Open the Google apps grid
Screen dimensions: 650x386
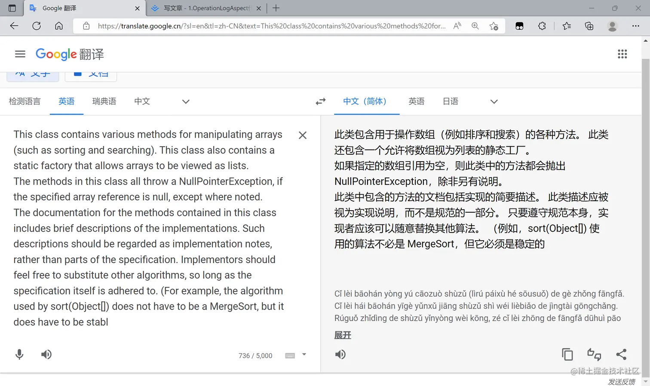622,54
